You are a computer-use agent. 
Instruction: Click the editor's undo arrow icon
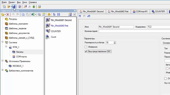[x=80, y=16]
